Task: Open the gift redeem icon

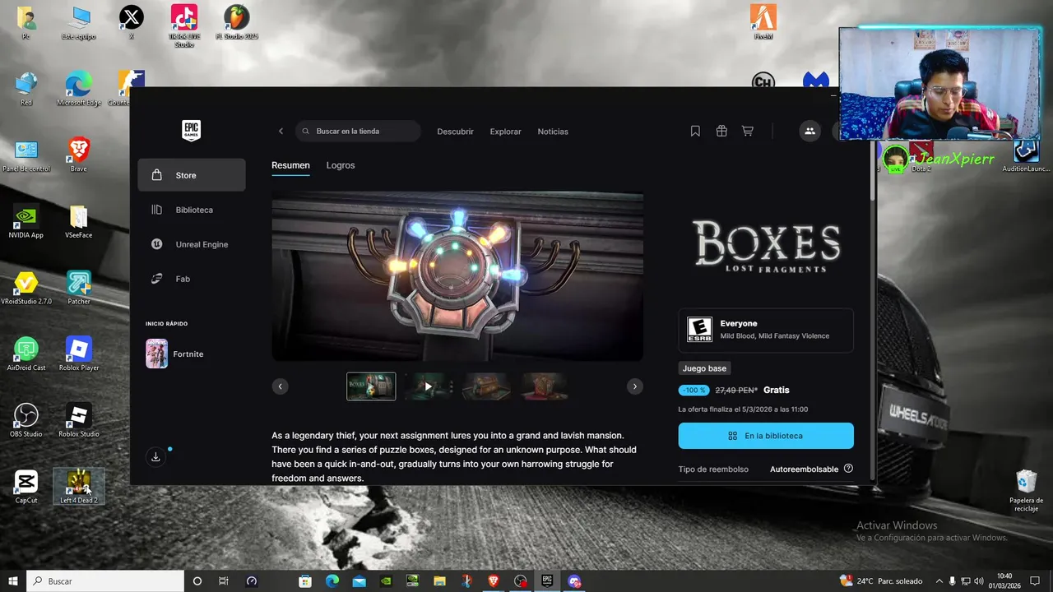Action: (x=721, y=131)
